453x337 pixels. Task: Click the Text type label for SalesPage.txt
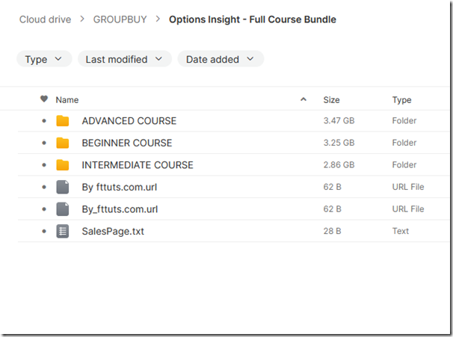click(x=401, y=231)
